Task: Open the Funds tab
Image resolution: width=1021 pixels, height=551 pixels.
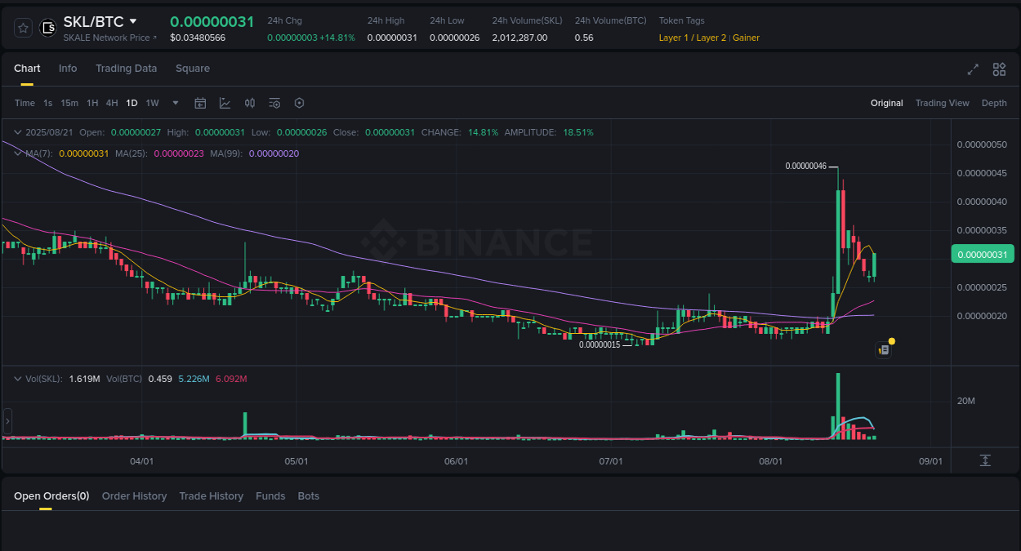Action: (270, 496)
